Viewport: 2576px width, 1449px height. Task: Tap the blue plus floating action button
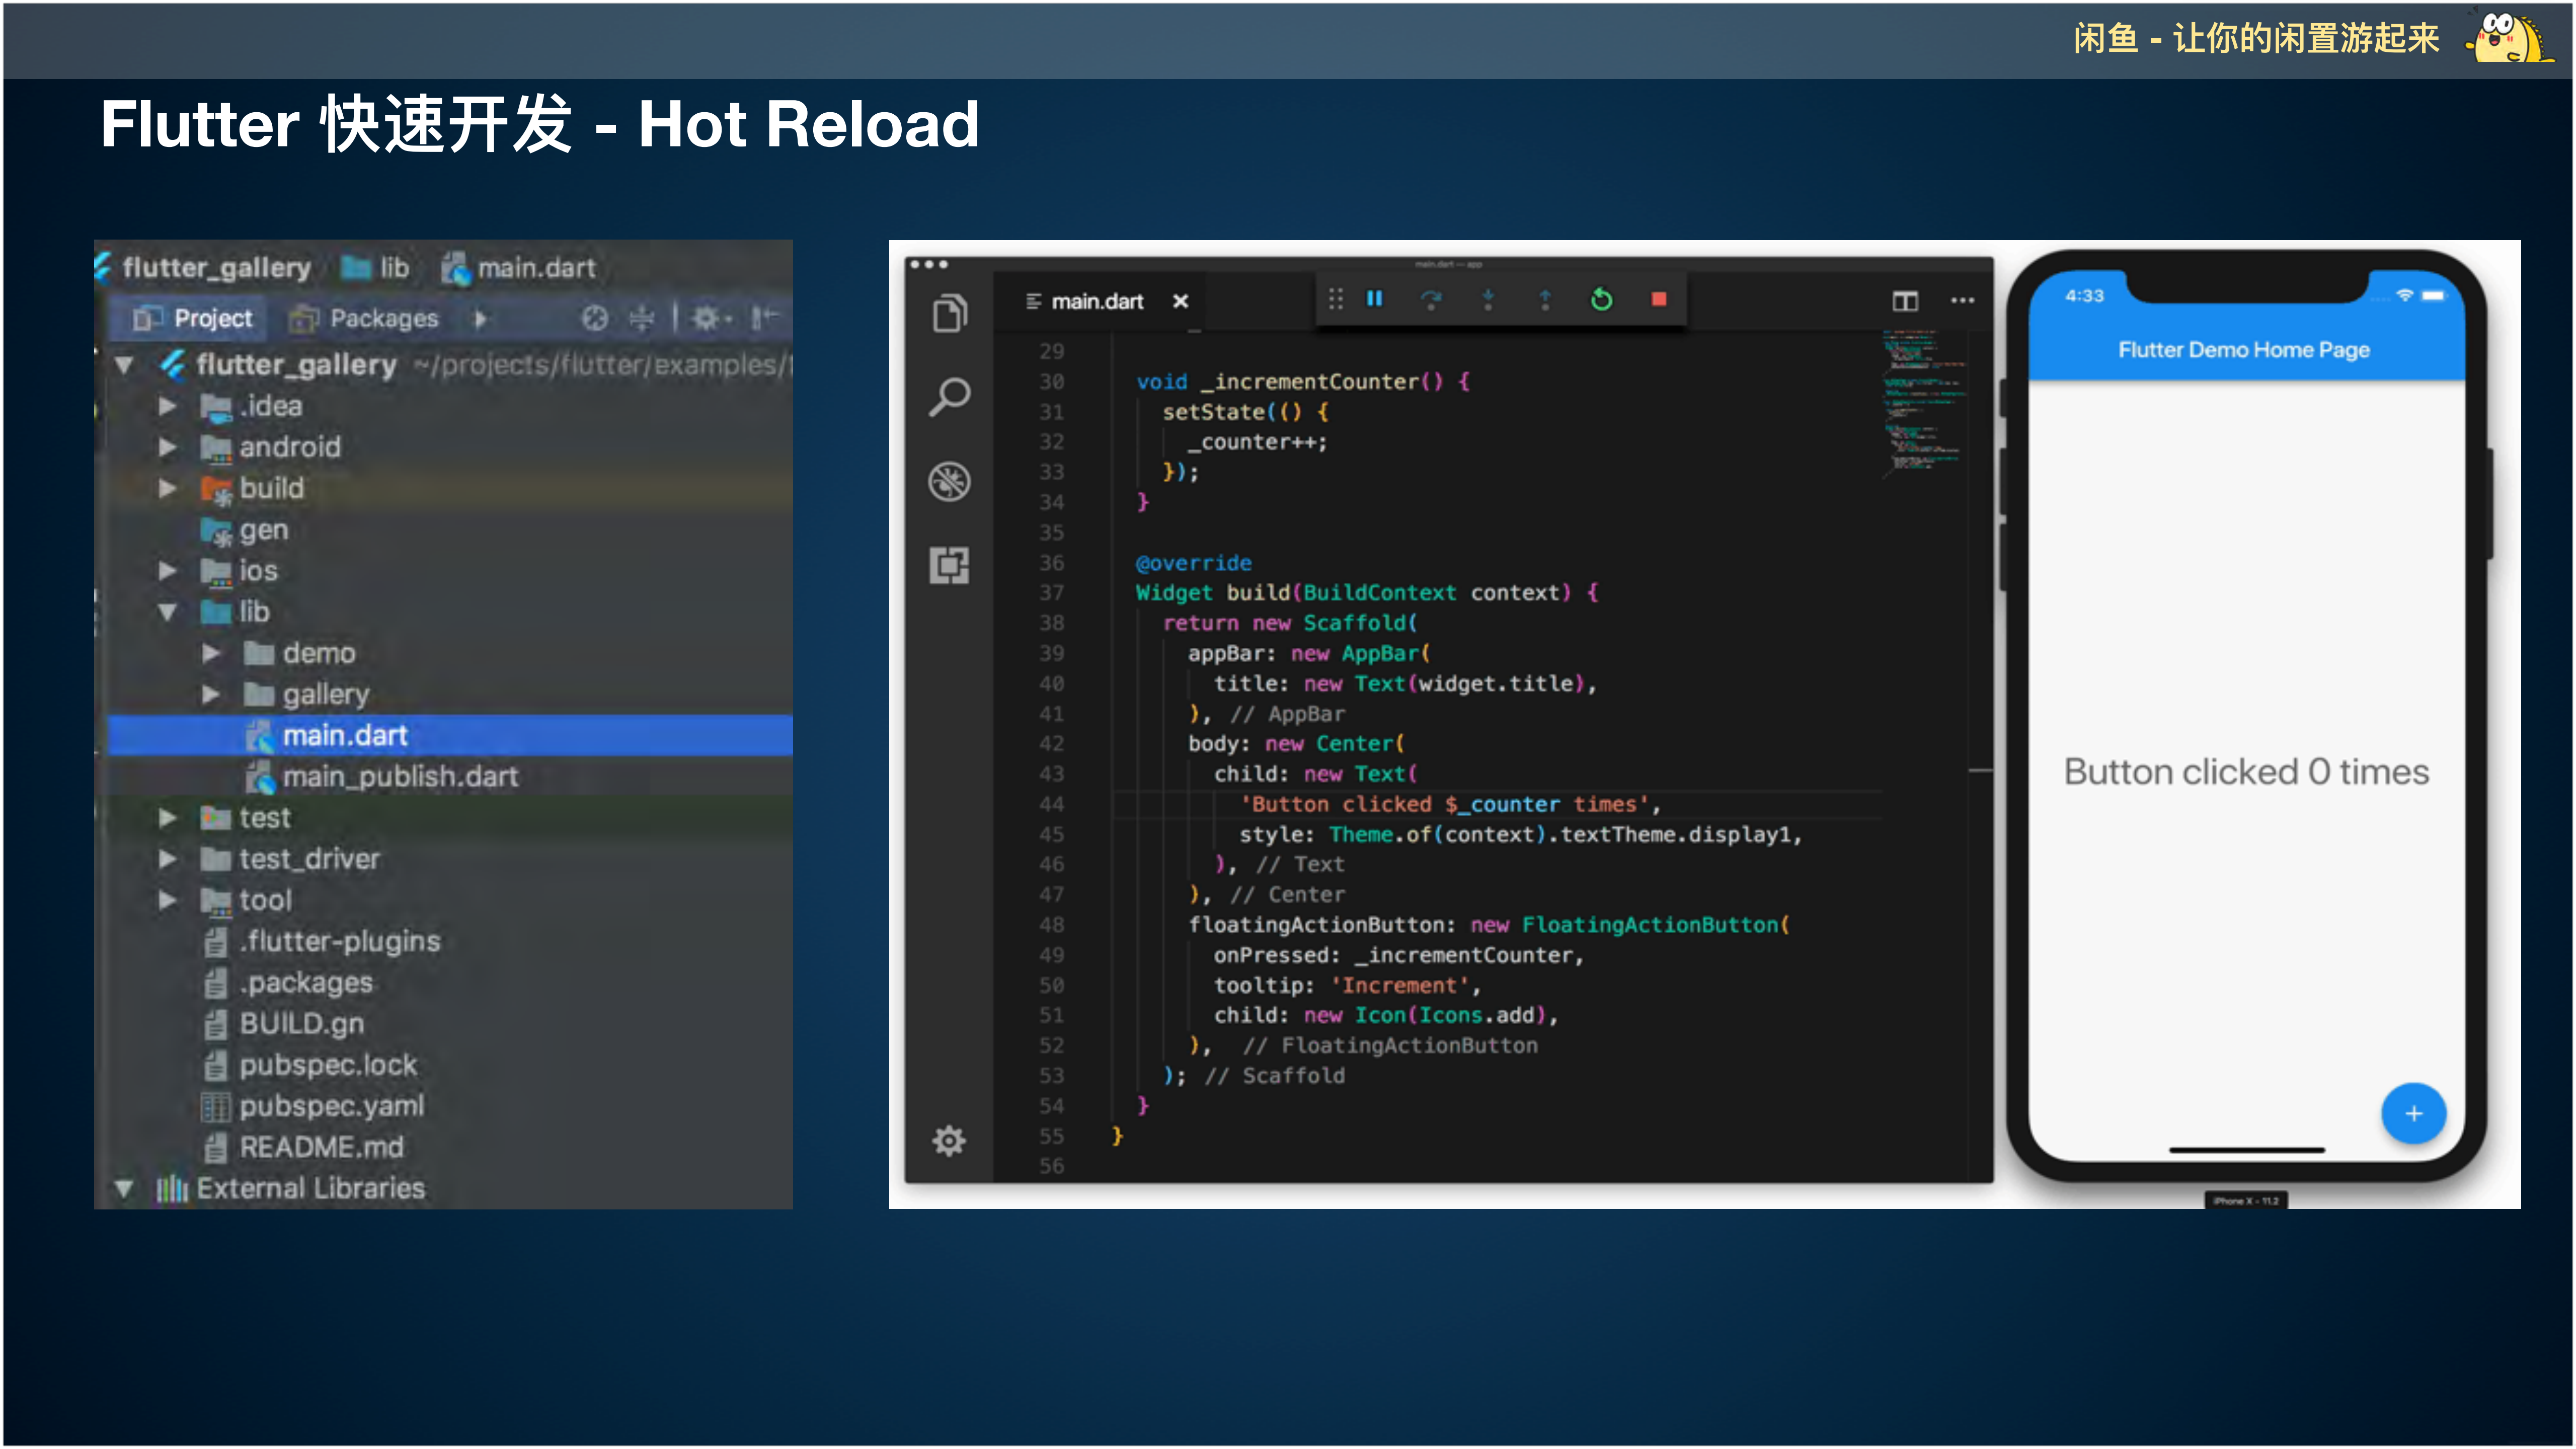point(2413,1113)
